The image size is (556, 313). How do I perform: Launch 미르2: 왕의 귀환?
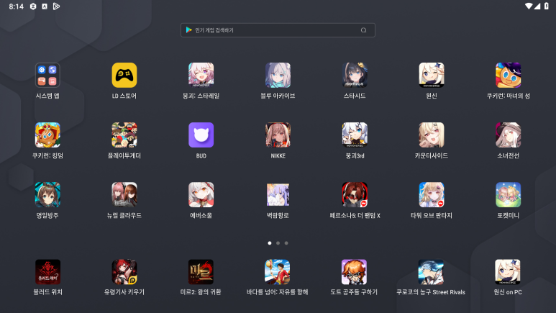tap(201, 272)
